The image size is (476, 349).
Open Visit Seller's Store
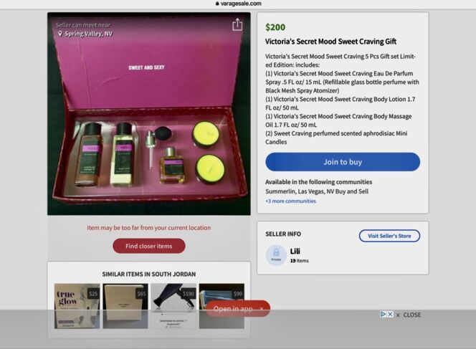[x=389, y=236]
